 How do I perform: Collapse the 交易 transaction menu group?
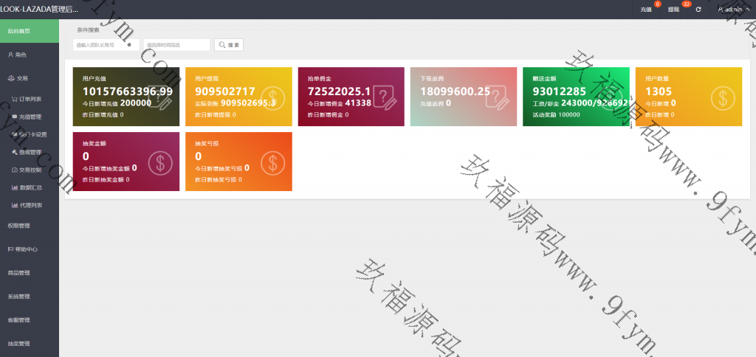click(x=30, y=77)
